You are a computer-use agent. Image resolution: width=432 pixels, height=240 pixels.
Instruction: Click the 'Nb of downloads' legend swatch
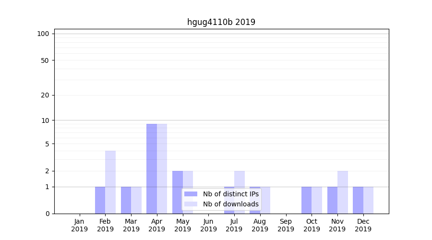point(191,204)
